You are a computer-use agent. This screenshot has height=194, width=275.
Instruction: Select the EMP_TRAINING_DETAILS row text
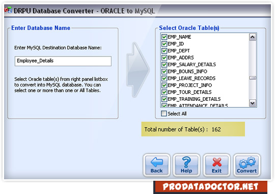click(x=194, y=99)
